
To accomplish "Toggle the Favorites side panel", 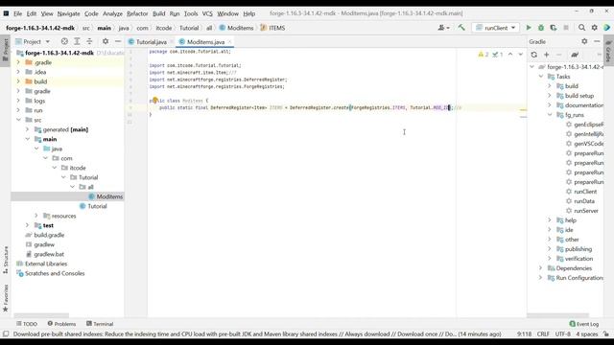I will point(6,298).
